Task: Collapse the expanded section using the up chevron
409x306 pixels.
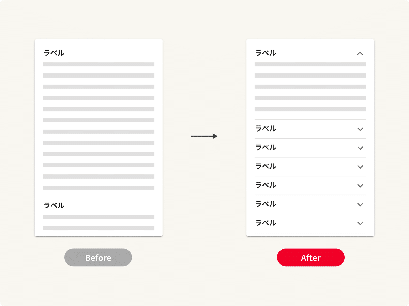Action: (360, 53)
